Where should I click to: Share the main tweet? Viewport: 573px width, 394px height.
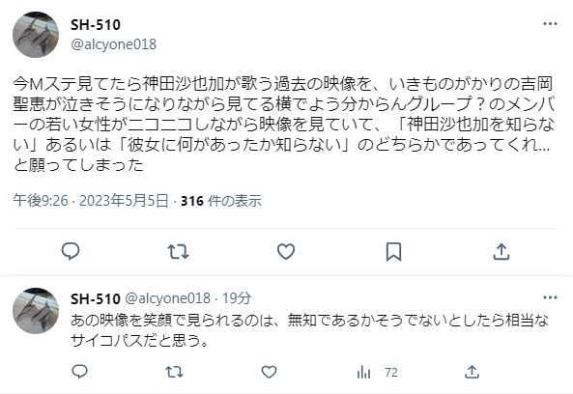(x=501, y=252)
